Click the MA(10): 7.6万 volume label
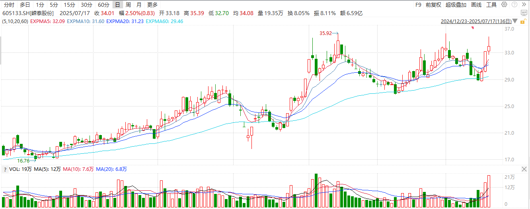 pyautogui.click(x=79, y=169)
